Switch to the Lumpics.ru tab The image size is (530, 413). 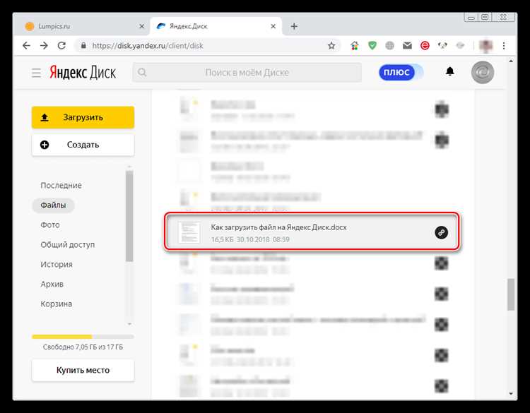[x=81, y=26]
